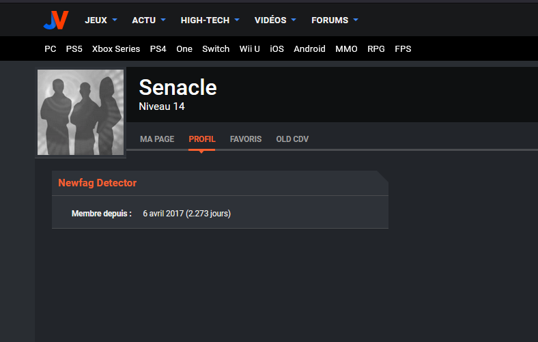Open the Wii U section
The image size is (538, 342).
coord(250,49)
